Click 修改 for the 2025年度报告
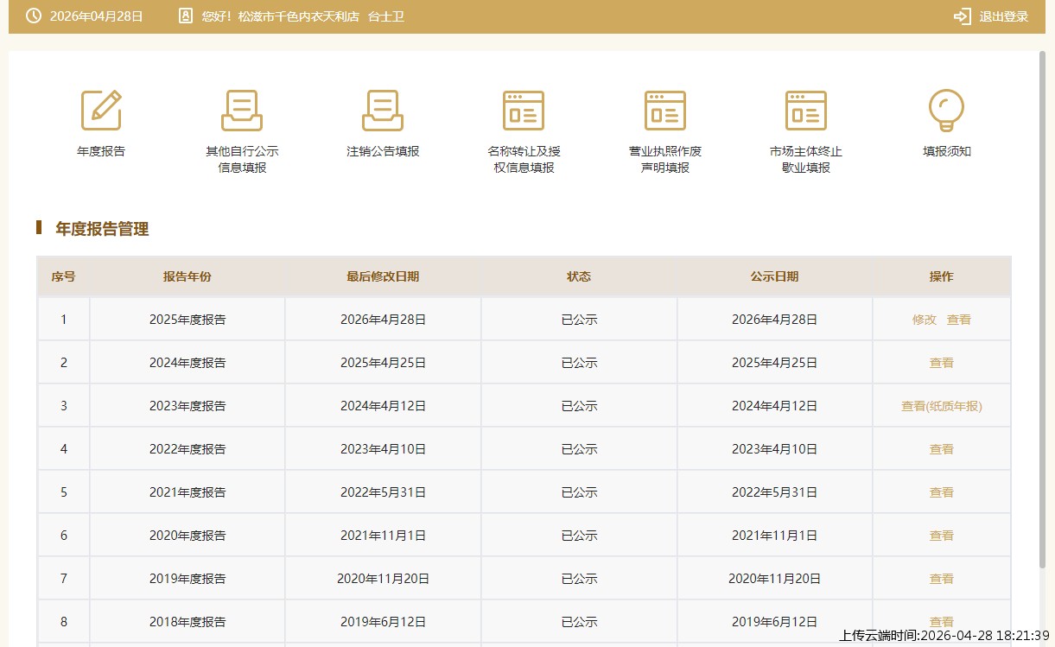 point(924,320)
